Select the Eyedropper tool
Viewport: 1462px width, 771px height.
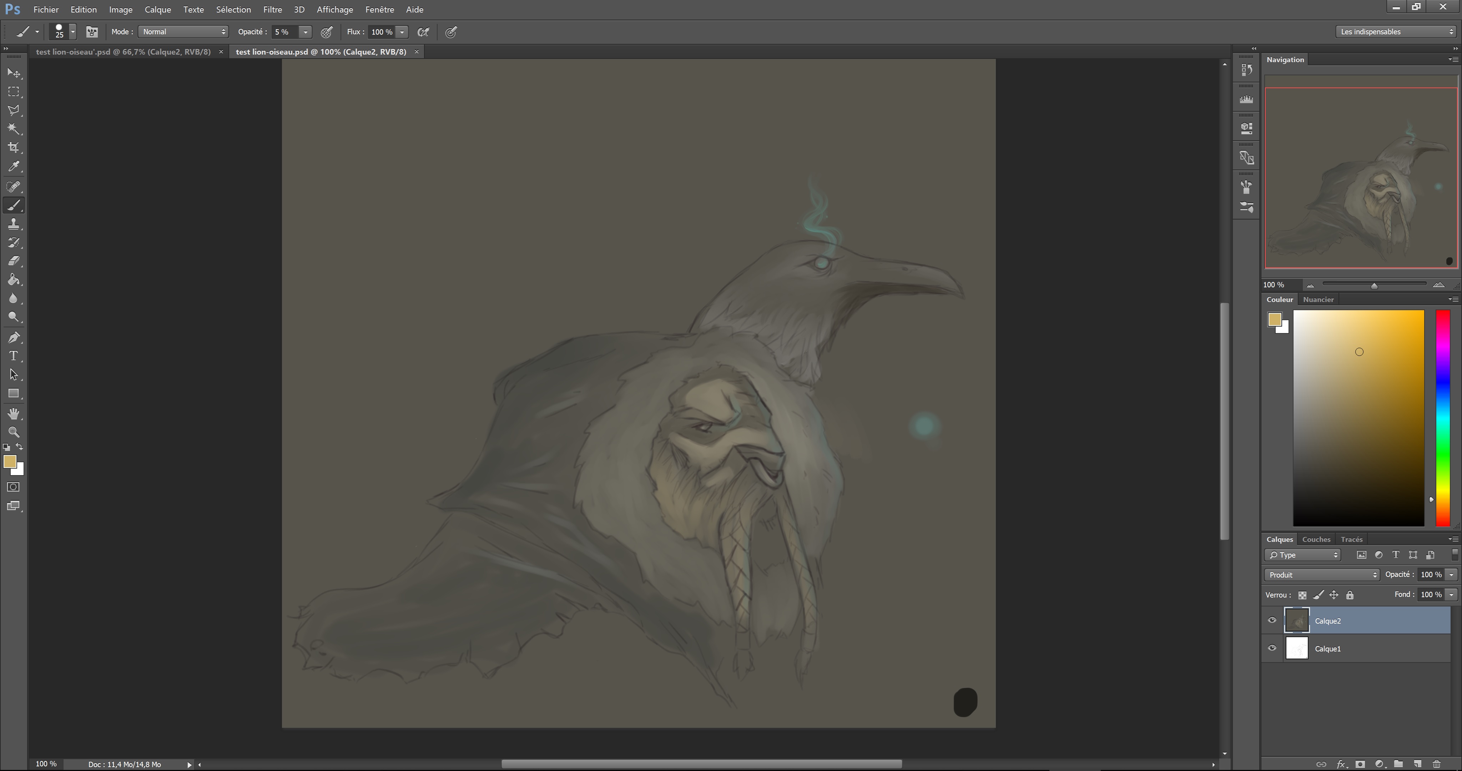(x=14, y=166)
